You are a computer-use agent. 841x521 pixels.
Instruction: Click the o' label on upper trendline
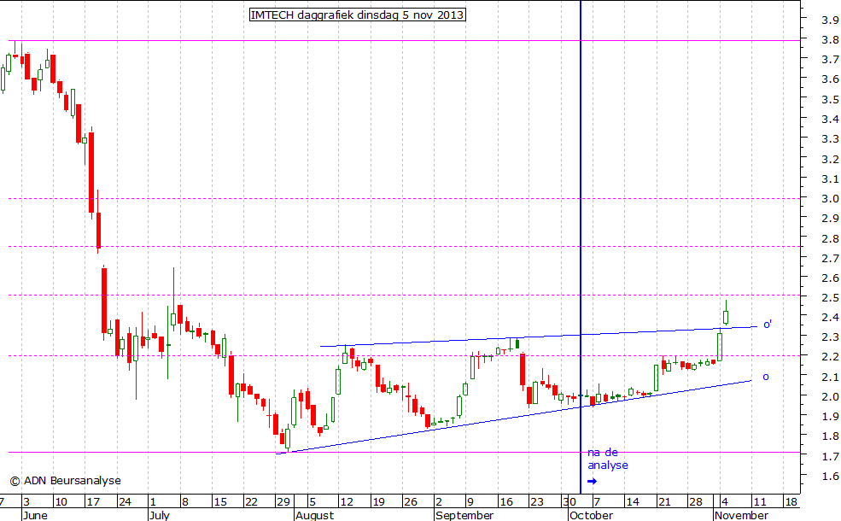click(x=768, y=324)
